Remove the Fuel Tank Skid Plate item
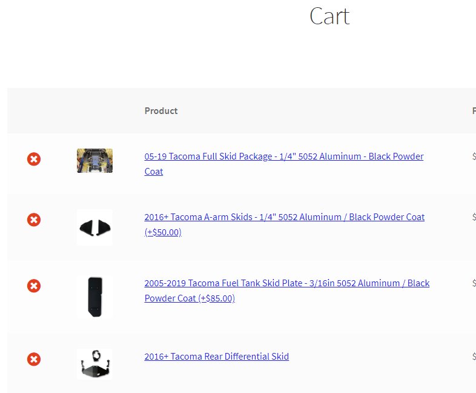476x393 pixels. pos(34,286)
